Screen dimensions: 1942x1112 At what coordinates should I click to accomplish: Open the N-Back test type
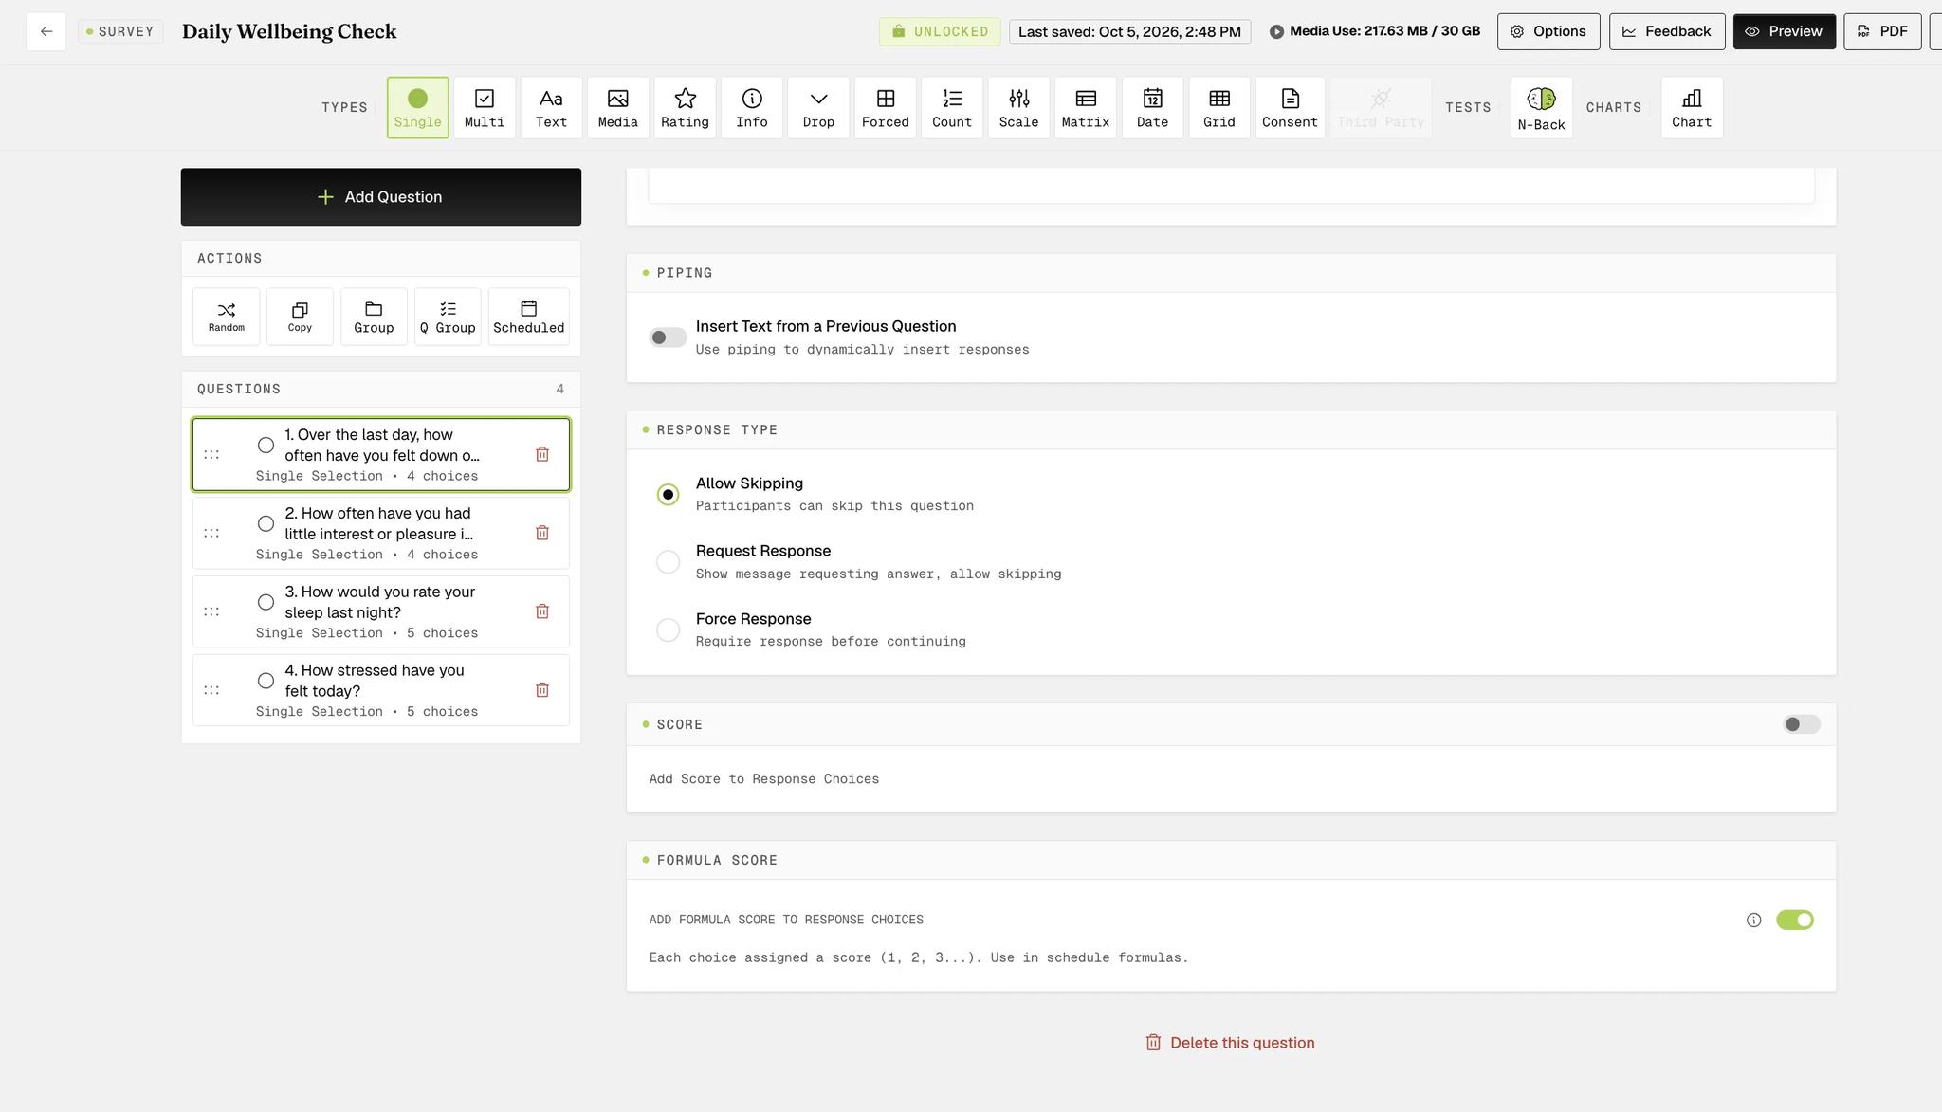1541,108
